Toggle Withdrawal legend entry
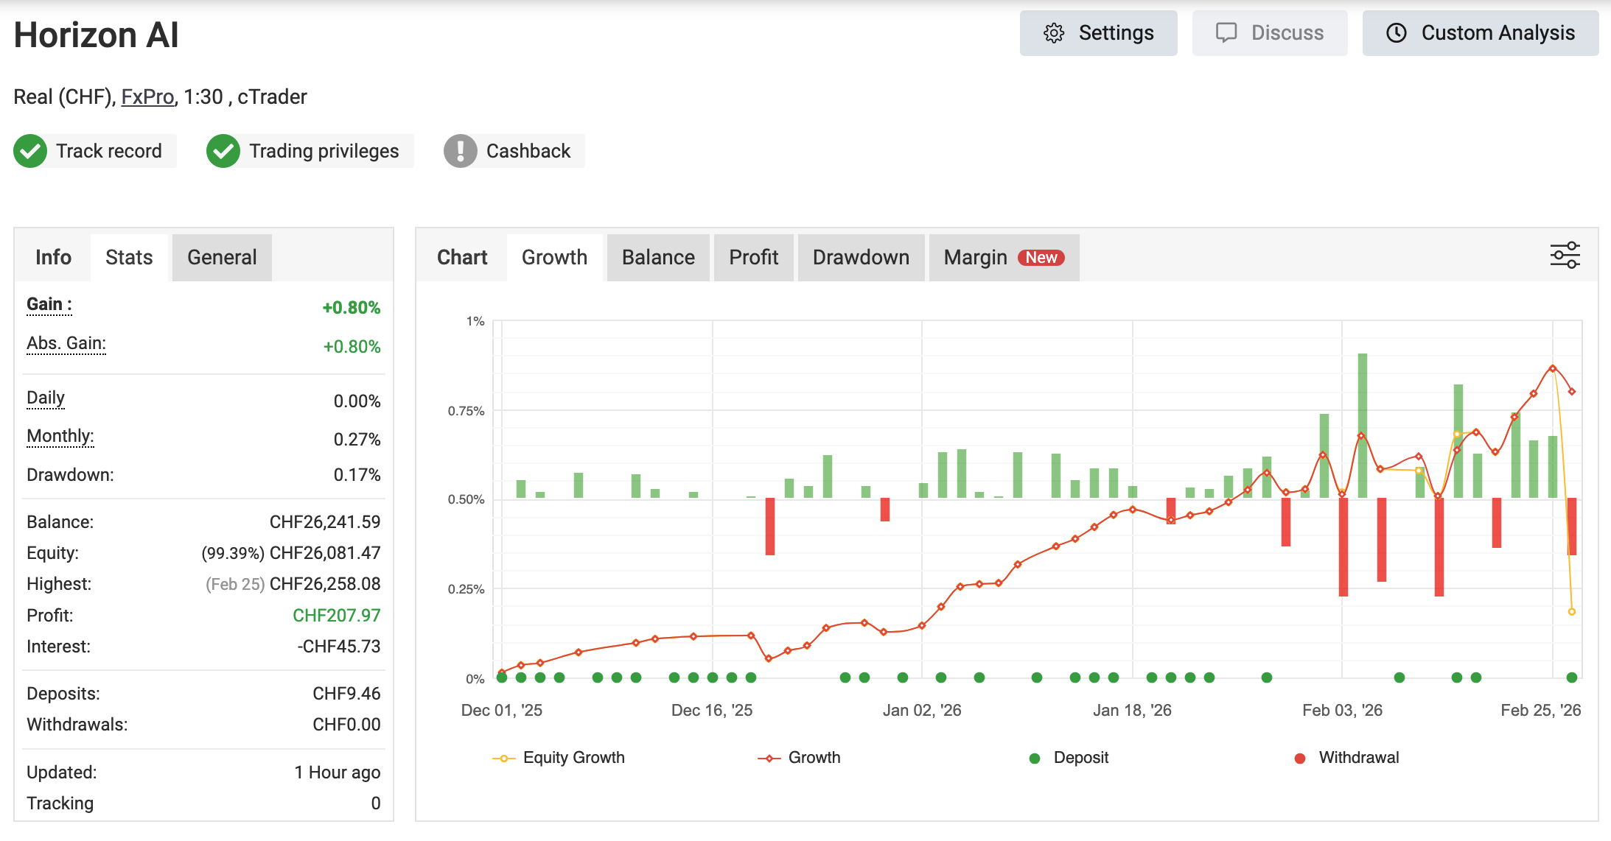Screen dimensions: 1611x841 coord(1357,758)
